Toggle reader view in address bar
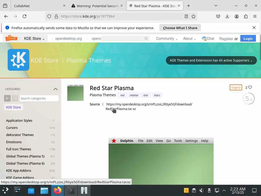The image size is (261, 196). tap(186, 16)
